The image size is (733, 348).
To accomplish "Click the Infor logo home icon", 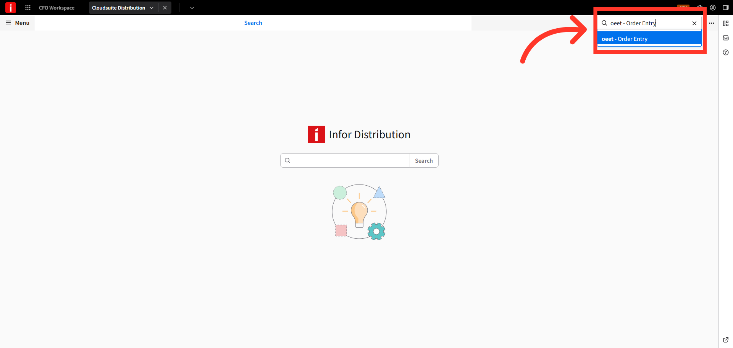I will [11, 8].
